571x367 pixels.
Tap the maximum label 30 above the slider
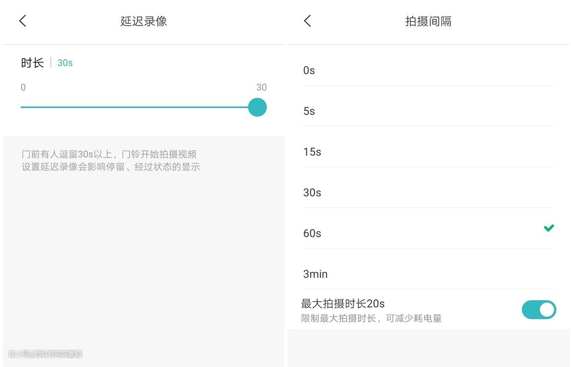tap(261, 87)
